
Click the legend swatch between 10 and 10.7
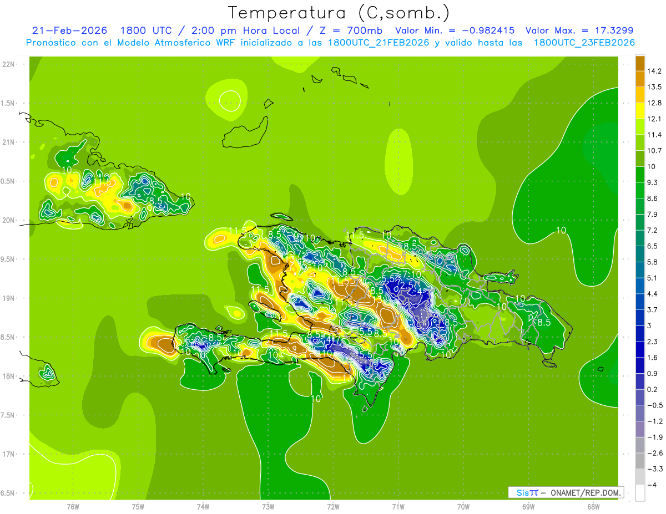pyautogui.click(x=640, y=159)
